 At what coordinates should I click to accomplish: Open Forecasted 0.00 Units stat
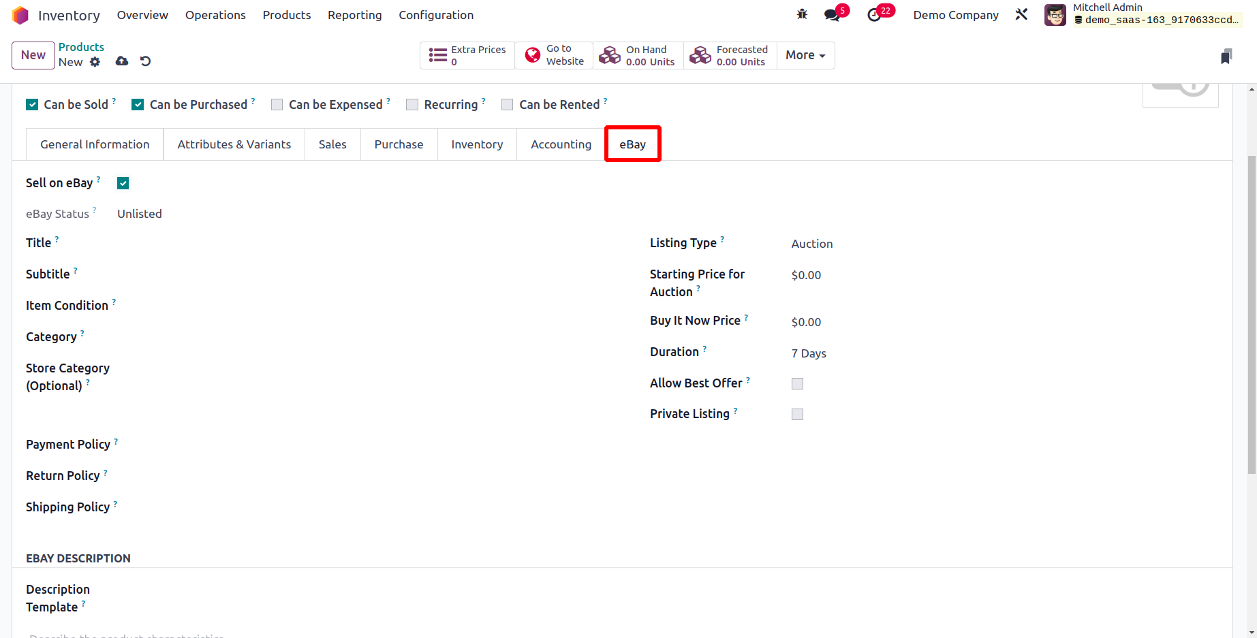point(730,55)
